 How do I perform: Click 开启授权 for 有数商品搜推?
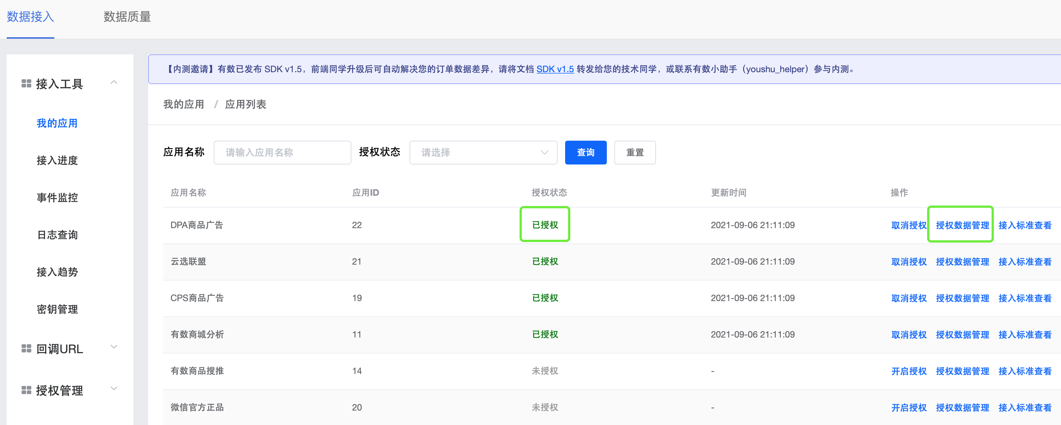(x=909, y=371)
